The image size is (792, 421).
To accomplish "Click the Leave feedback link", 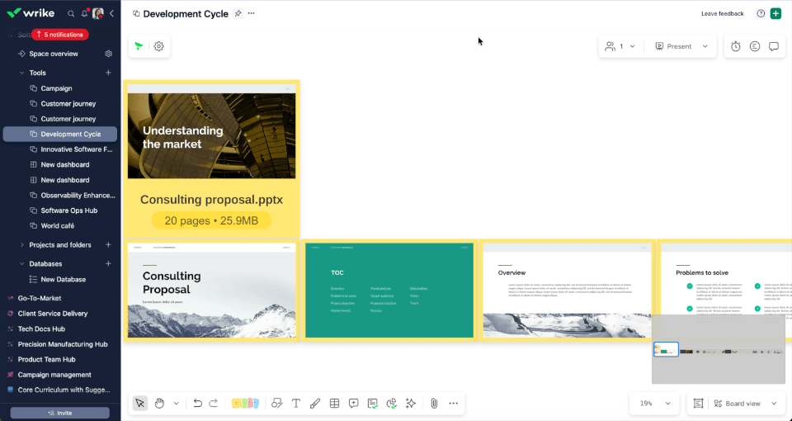I will coord(723,14).
